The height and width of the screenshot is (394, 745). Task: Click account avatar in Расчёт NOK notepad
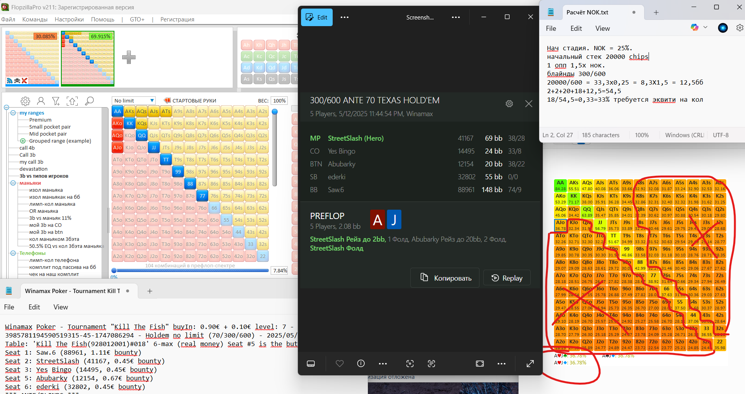(x=723, y=28)
